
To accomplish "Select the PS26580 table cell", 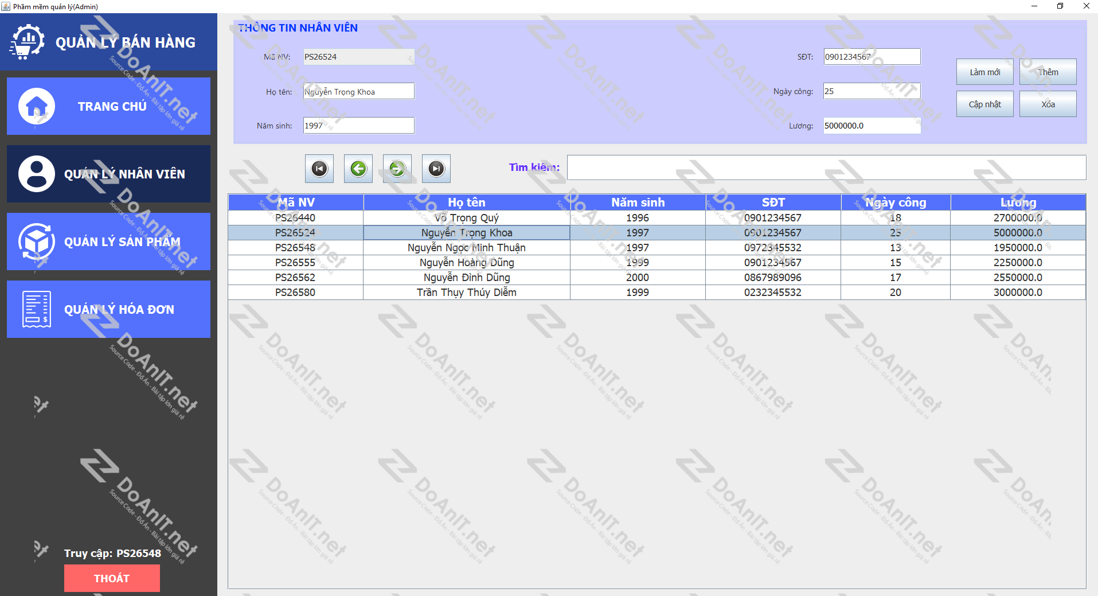I will point(296,293).
